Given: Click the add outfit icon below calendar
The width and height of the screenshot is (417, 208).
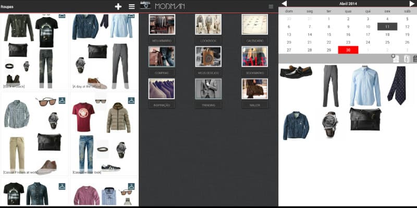Looking at the screenshot, I should (x=395, y=59).
